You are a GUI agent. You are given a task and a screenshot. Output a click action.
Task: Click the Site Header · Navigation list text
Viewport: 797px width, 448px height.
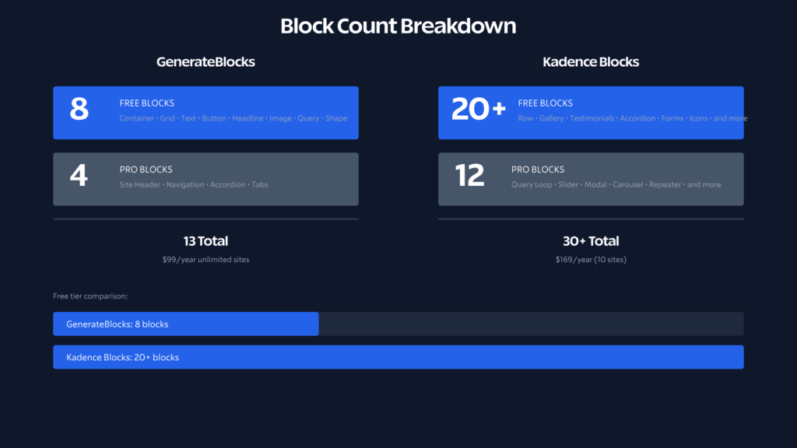click(194, 185)
